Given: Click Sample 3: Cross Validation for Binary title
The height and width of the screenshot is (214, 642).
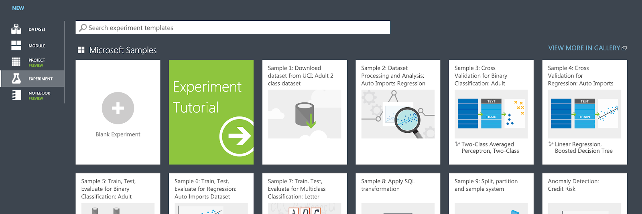Looking at the screenshot, I should [481, 76].
